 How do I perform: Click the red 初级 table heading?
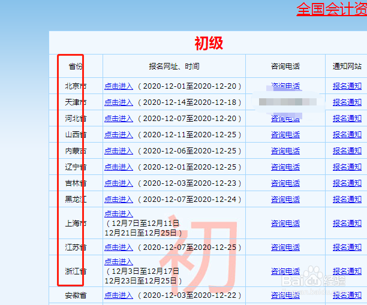click(209, 44)
